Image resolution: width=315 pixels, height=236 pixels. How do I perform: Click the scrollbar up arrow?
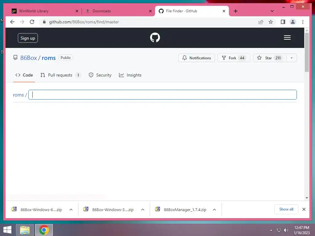click(307, 30)
